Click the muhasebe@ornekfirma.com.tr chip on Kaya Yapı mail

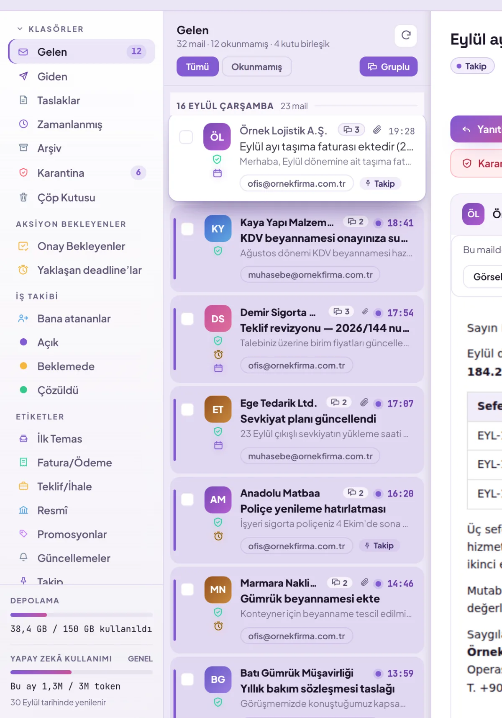pos(310,275)
